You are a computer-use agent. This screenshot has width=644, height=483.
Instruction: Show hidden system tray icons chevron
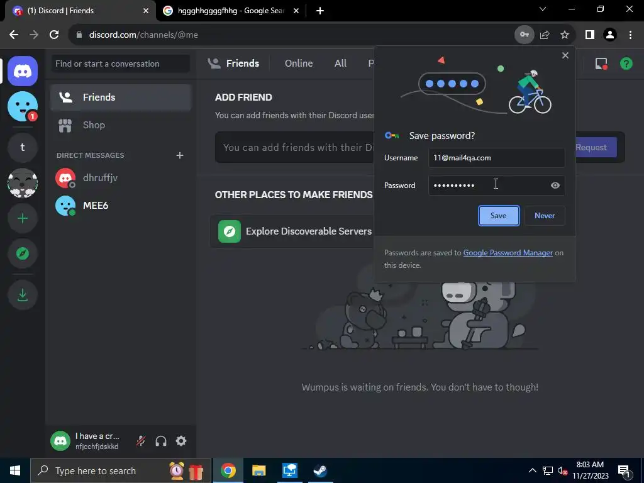(x=532, y=470)
